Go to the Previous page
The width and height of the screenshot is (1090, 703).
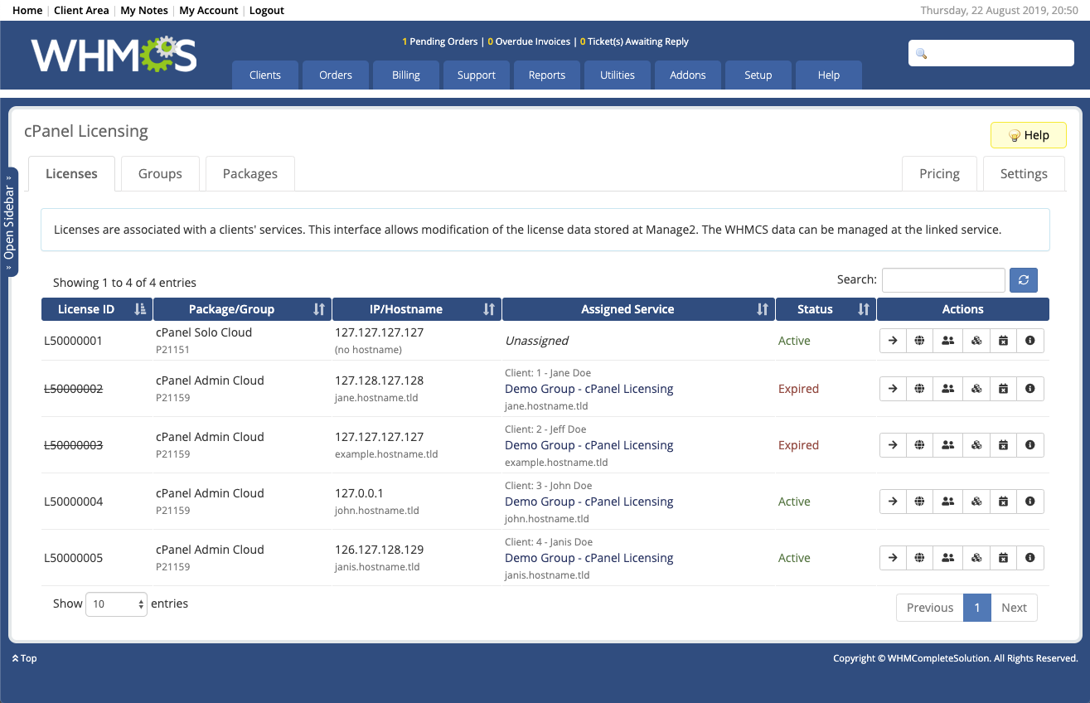(930, 608)
